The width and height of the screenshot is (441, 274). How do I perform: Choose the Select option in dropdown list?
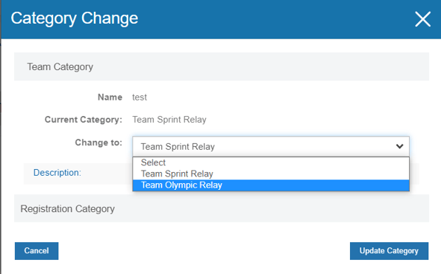pyautogui.click(x=271, y=162)
